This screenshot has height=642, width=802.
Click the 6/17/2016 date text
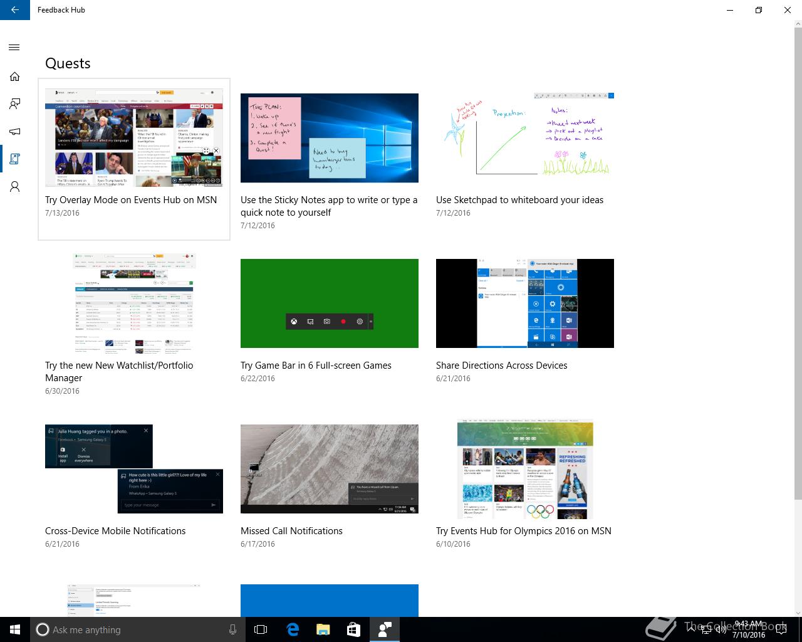tap(258, 544)
